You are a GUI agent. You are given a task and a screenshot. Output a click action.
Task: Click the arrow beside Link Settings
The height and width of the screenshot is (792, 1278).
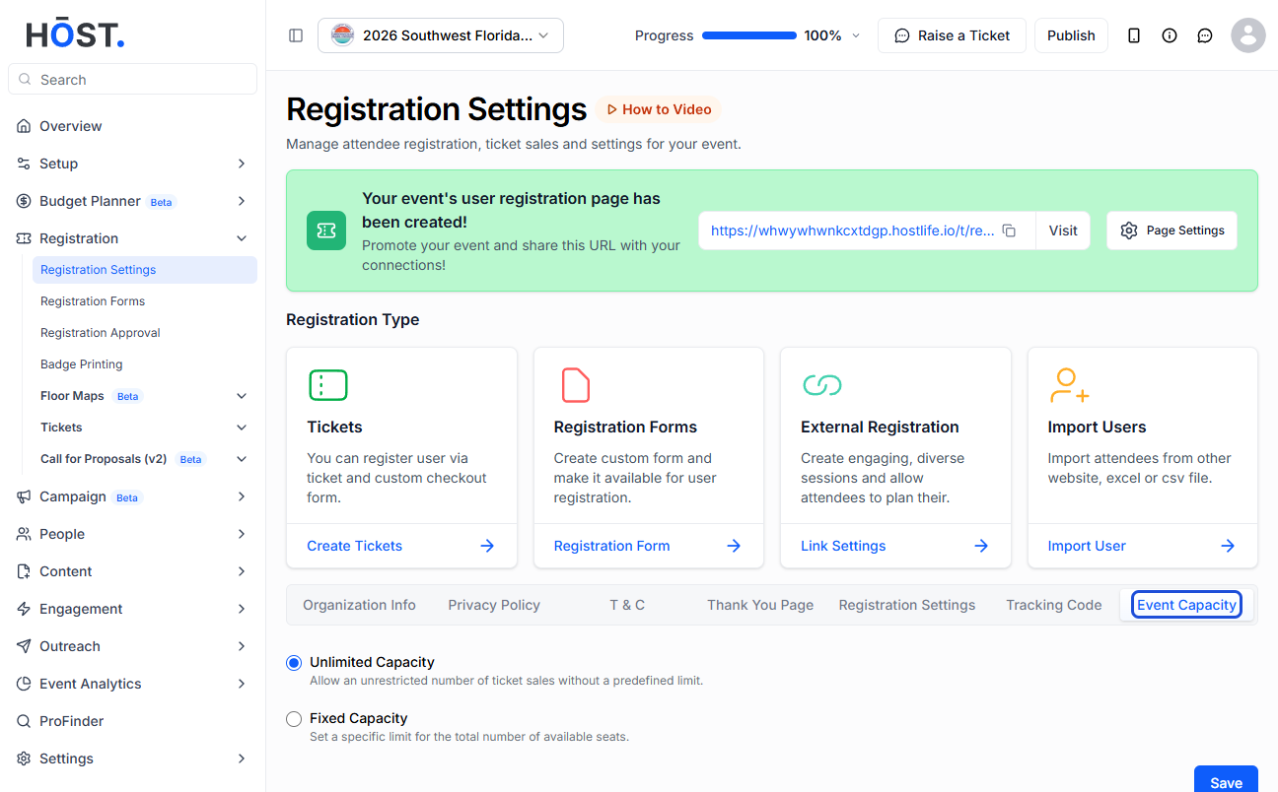point(981,546)
